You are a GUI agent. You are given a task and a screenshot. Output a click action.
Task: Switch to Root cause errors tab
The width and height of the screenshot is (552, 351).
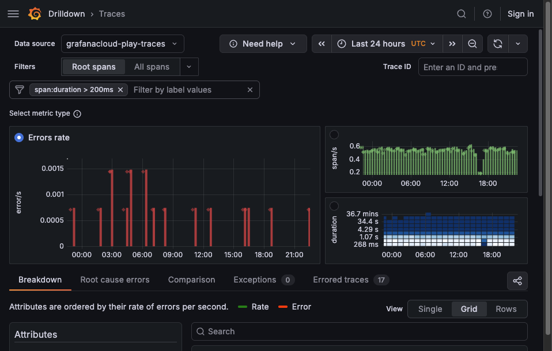[x=115, y=280]
